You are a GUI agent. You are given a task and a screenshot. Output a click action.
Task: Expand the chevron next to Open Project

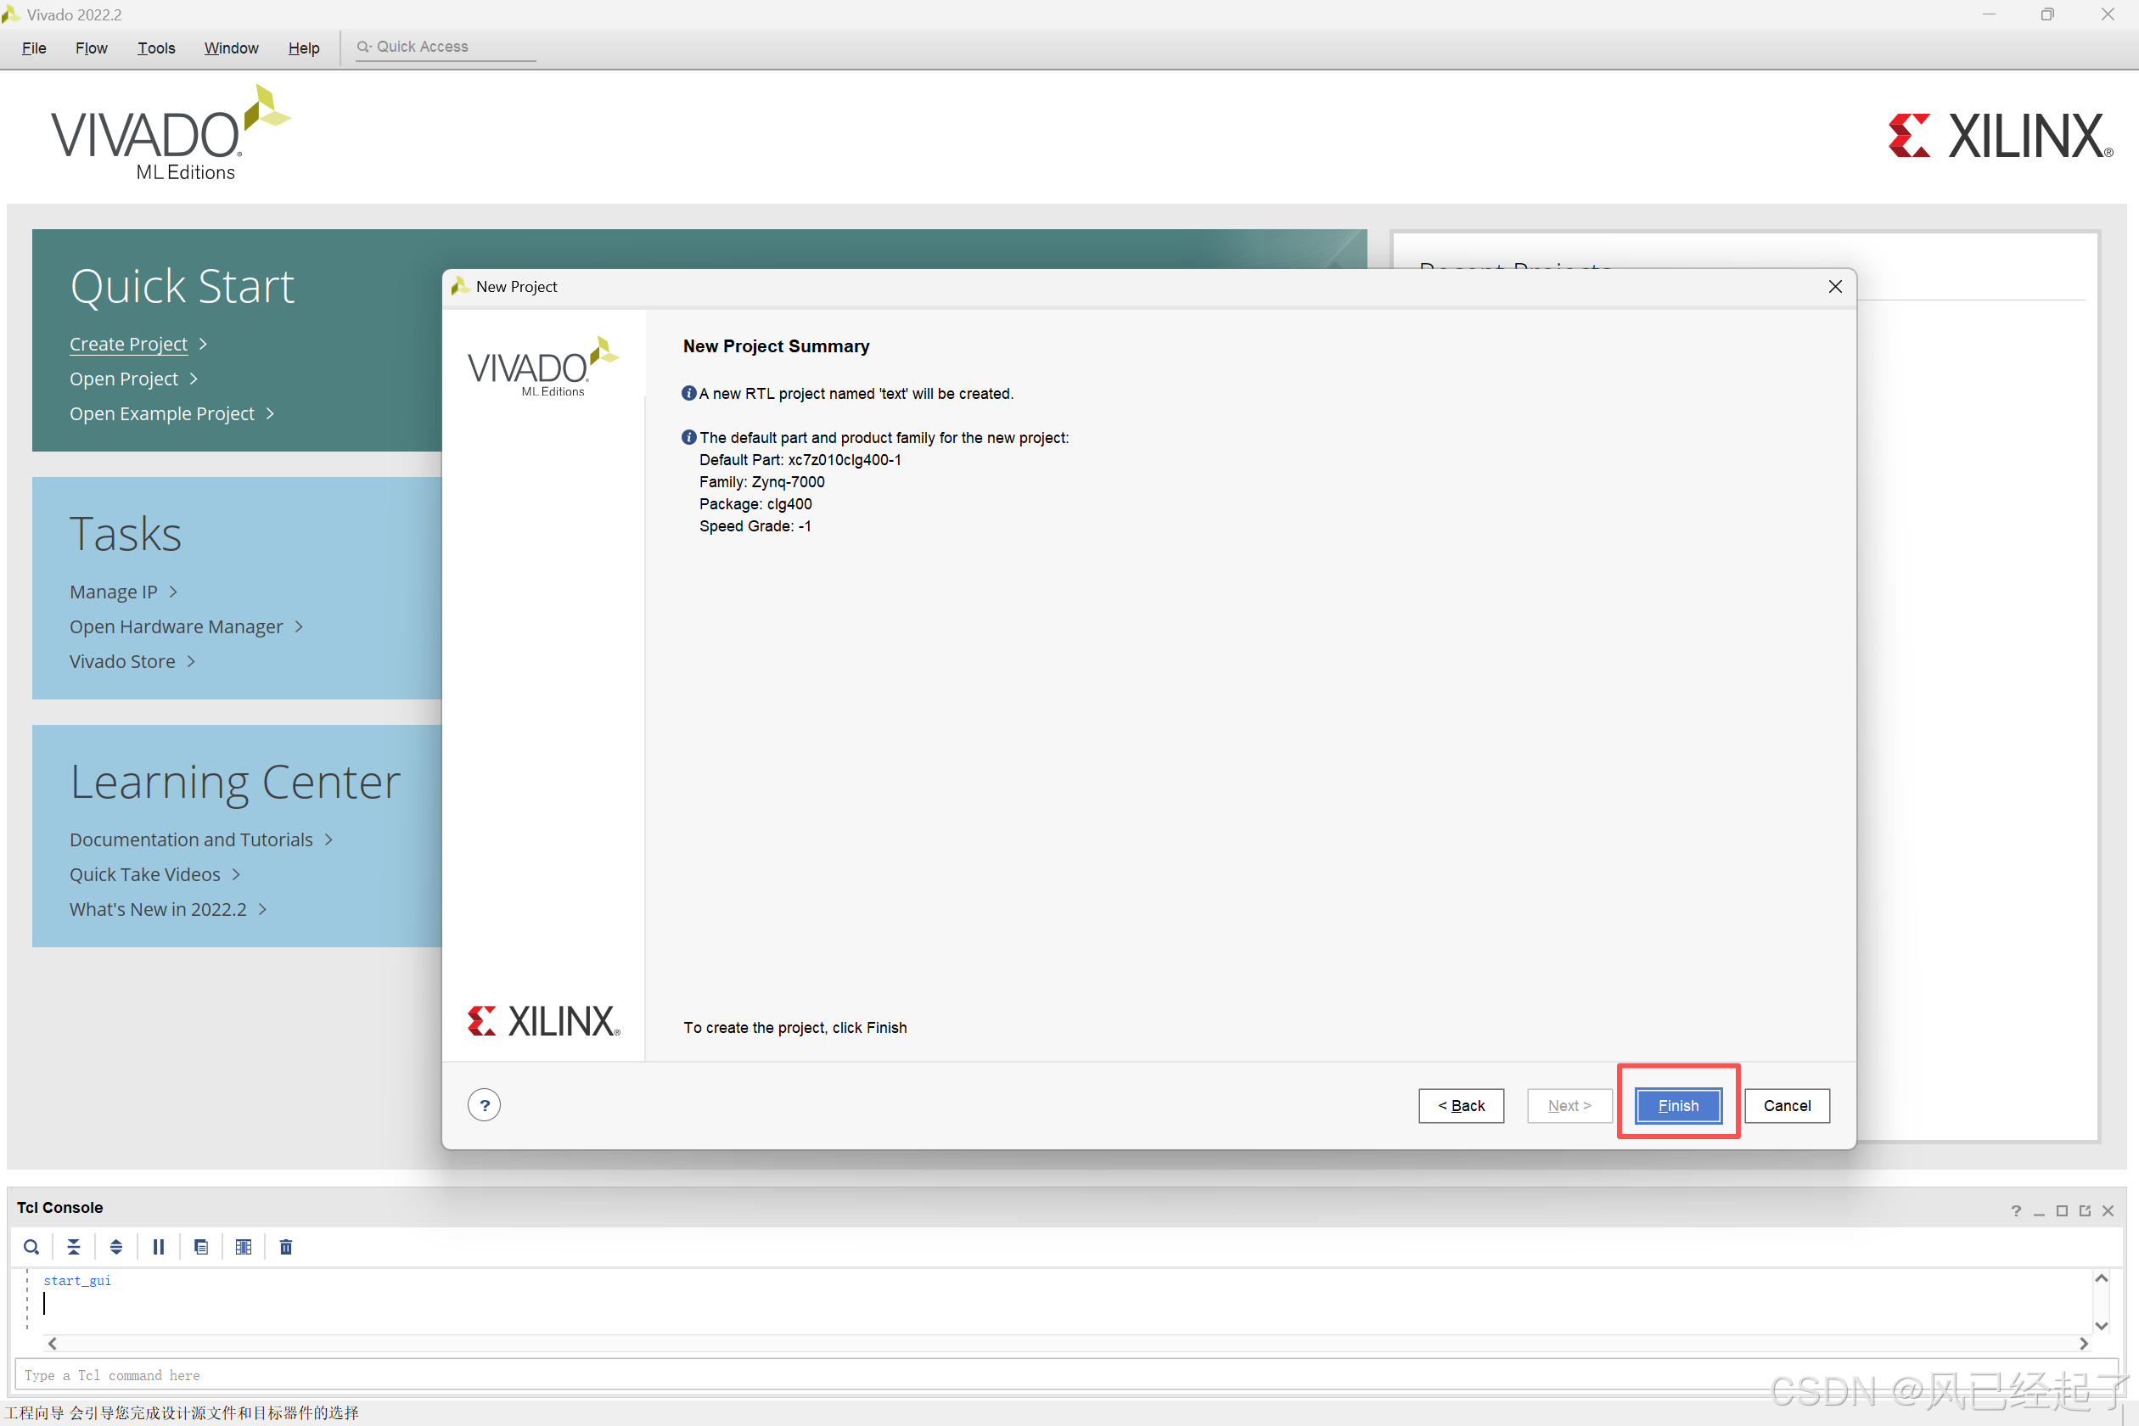(x=194, y=379)
